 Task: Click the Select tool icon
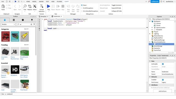pos(35,6)
